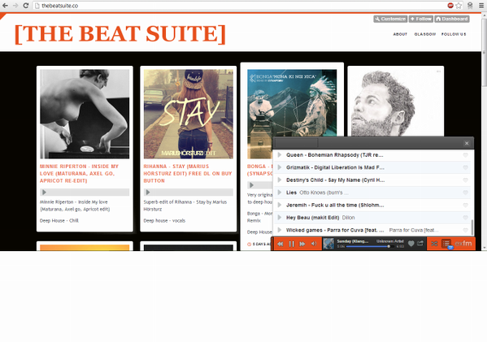This screenshot has width=487, height=342.
Task: Open the FOLLOW US menu item
Action: [454, 34]
